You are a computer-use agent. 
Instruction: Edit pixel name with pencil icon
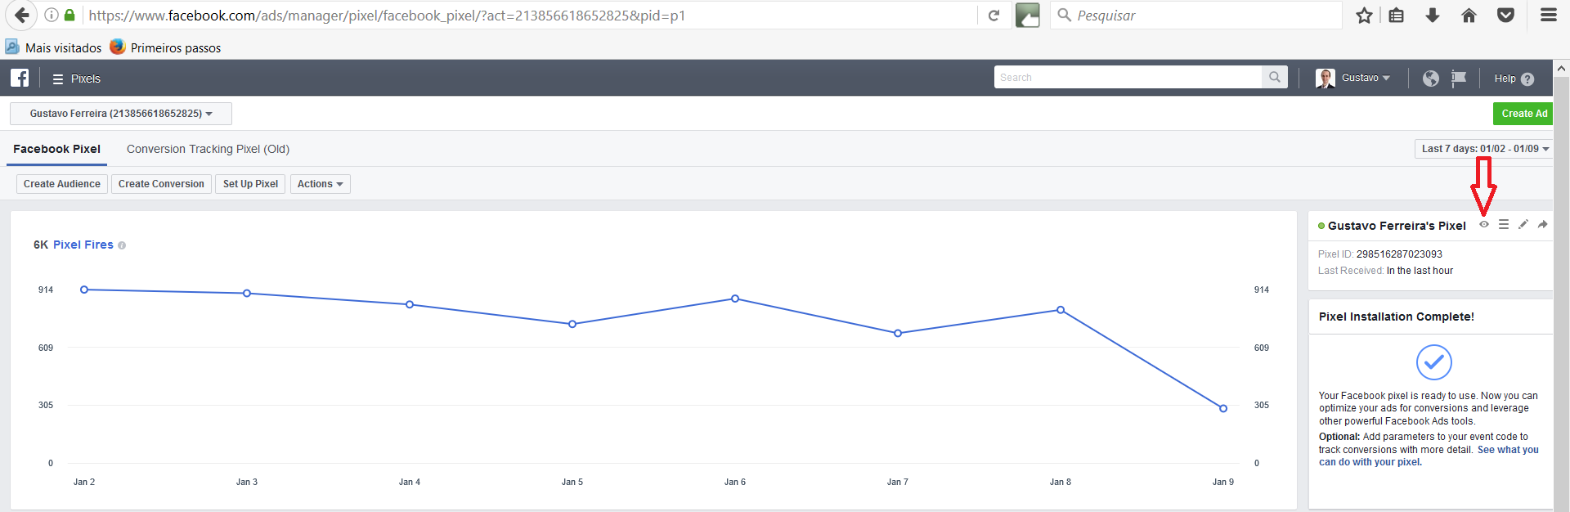[1523, 224]
